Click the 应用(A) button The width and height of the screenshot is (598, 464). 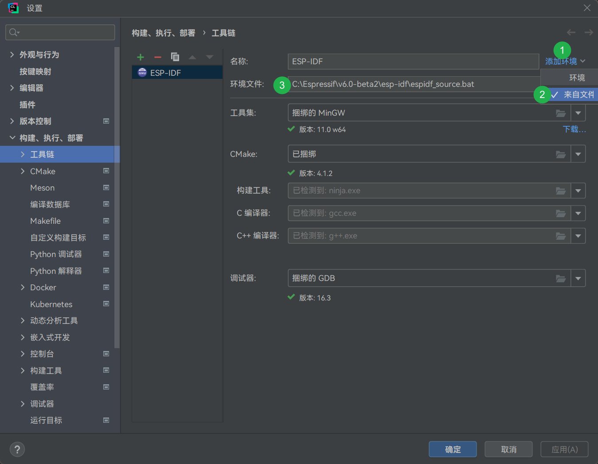click(x=564, y=449)
